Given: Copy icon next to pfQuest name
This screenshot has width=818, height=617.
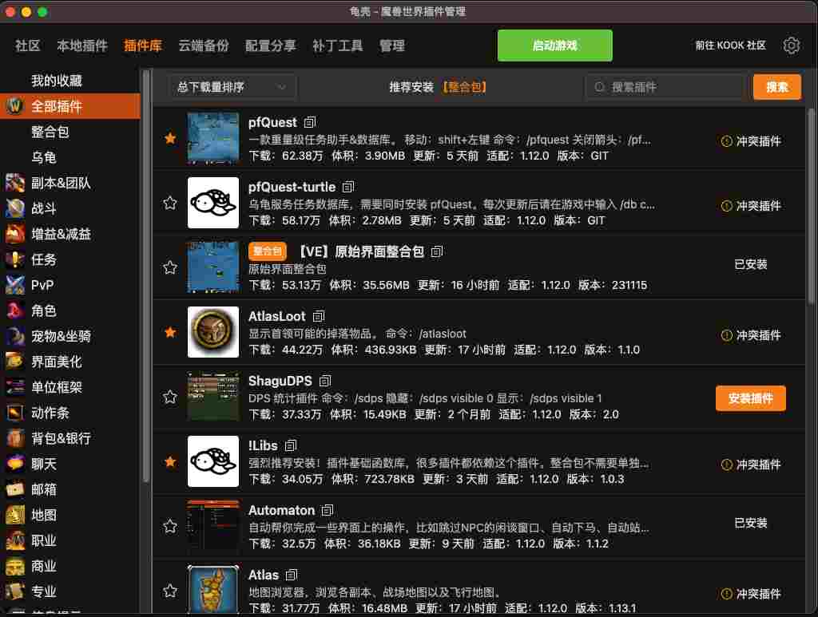Looking at the screenshot, I should coord(310,122).
